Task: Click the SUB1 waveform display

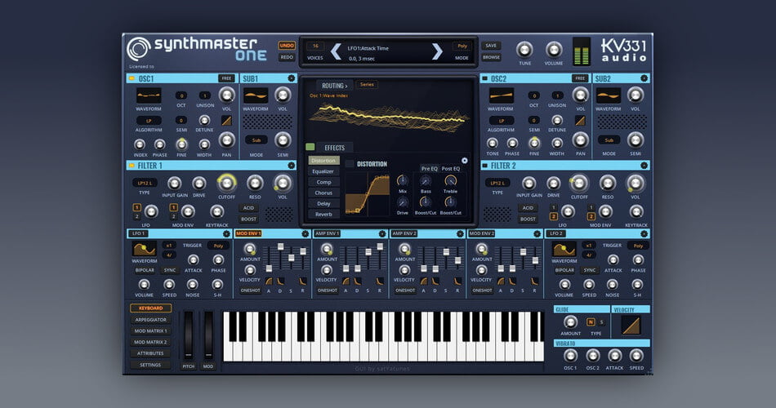Action: click(x=256, y=95)
